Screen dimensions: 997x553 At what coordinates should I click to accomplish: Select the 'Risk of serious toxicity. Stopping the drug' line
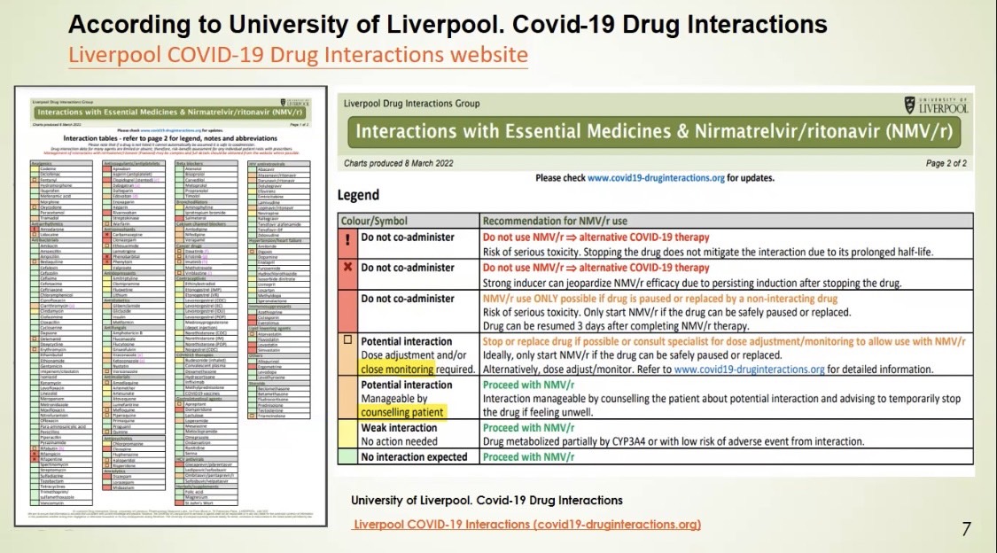(708, 252)
